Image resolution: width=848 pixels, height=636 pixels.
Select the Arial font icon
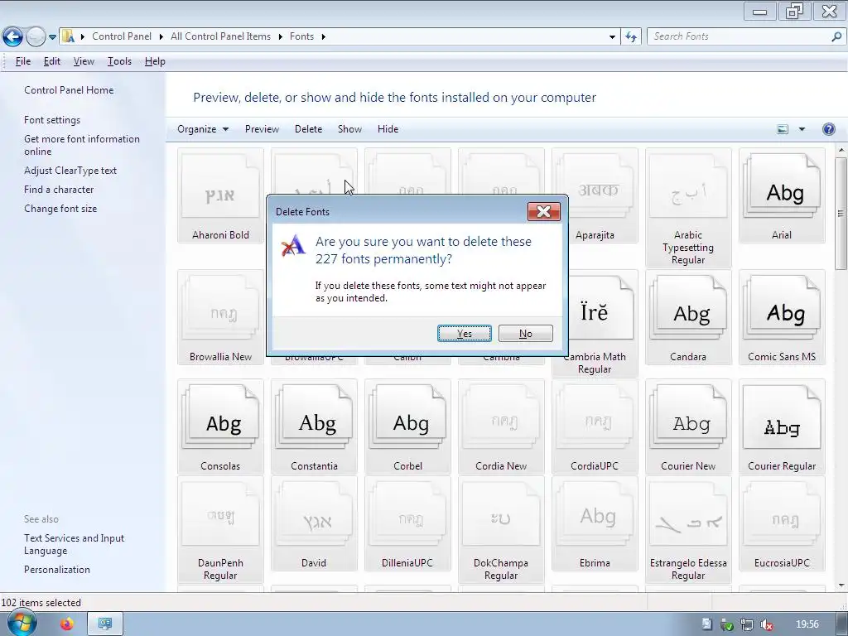782,195
